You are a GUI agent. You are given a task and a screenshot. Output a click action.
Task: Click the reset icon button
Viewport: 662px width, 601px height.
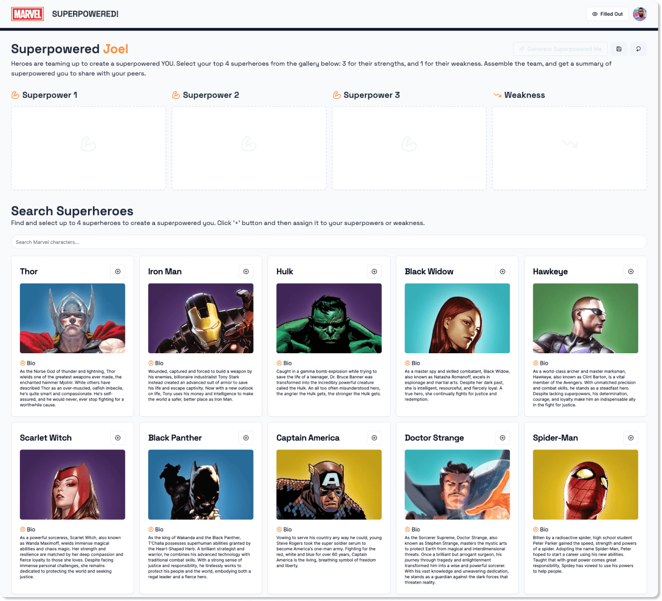638,49
